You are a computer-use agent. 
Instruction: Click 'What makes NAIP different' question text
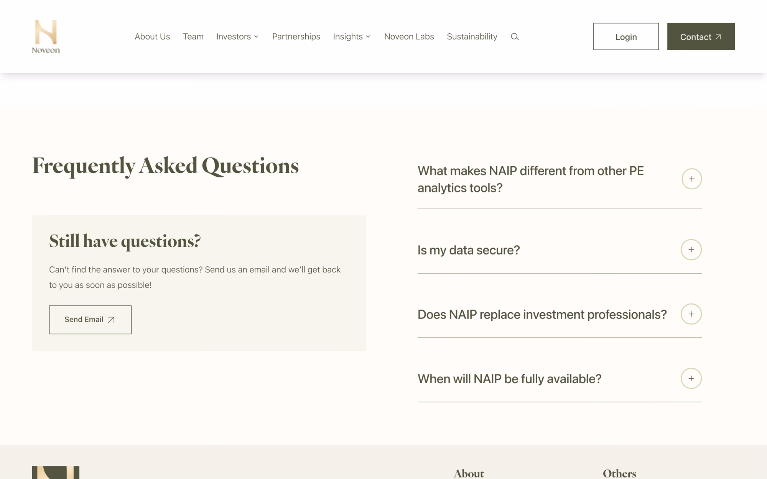[530, 179]
